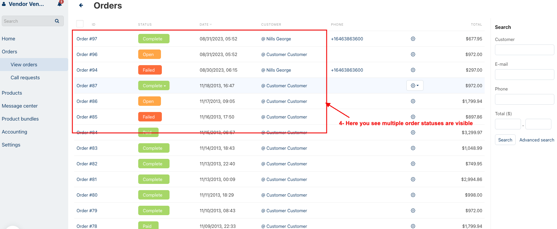Open Accounting in the sidebar

click(x=14, y=132)
